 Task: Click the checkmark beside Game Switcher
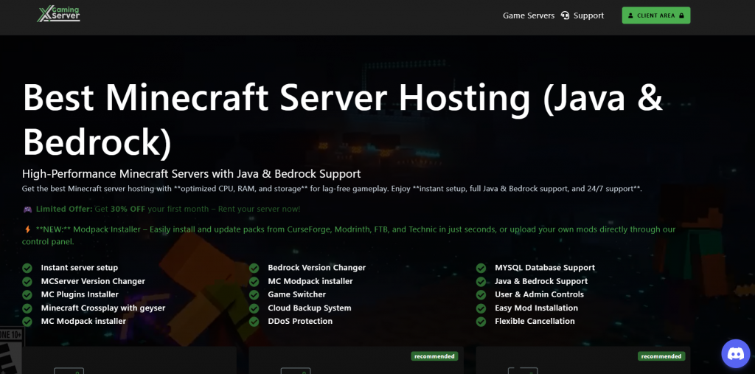click(254, 294)
